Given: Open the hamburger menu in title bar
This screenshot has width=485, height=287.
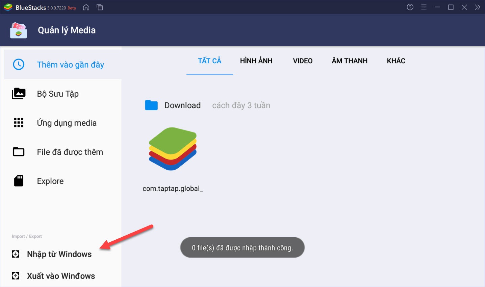Looking at the screenshot, I should pyautogui.click(x=424, y=7).
